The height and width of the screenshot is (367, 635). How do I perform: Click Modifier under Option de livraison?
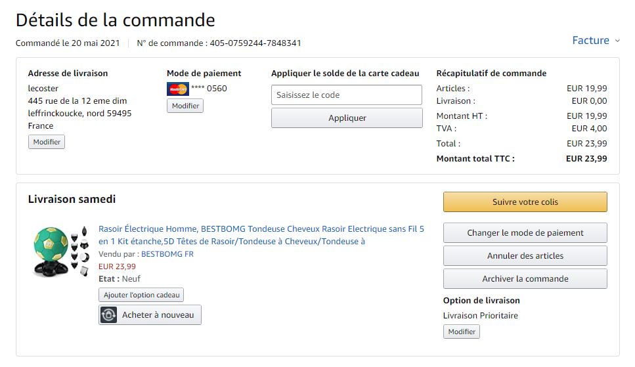462,332
